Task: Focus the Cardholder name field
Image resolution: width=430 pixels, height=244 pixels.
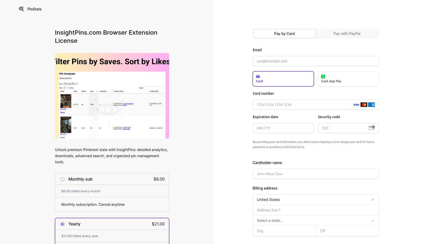Action: [316, 174]
